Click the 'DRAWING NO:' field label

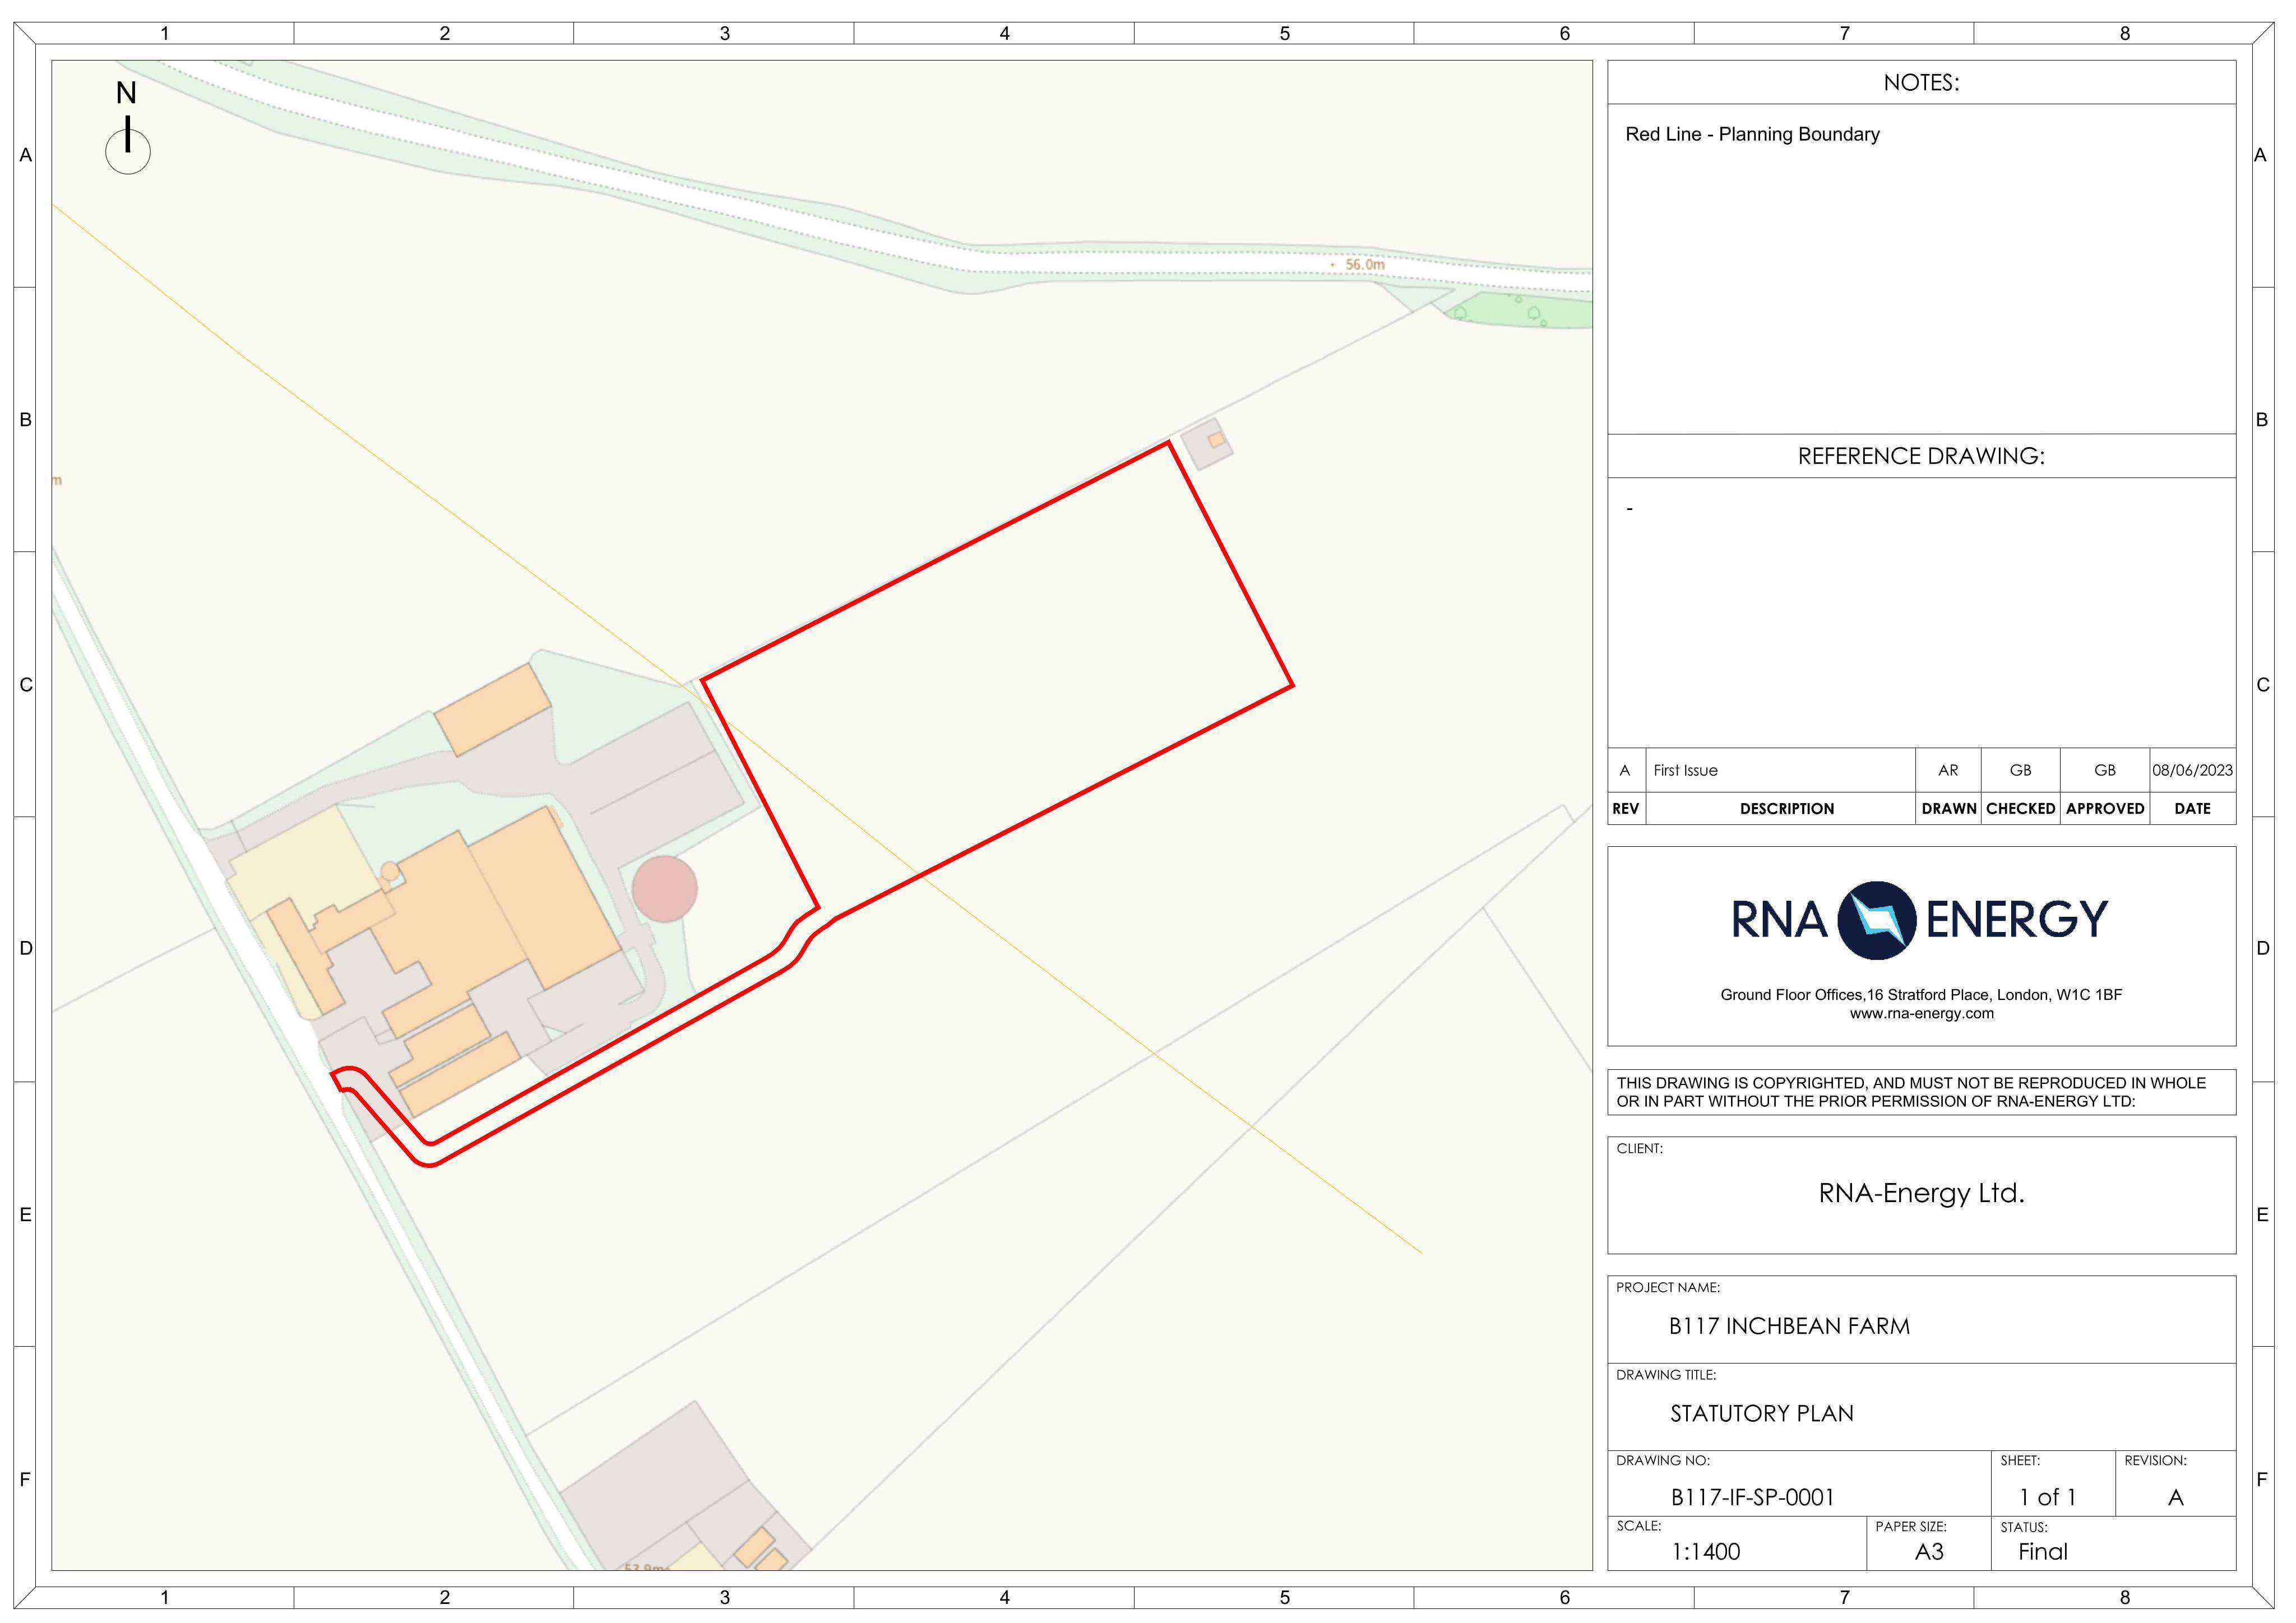coord(1663,1460)
